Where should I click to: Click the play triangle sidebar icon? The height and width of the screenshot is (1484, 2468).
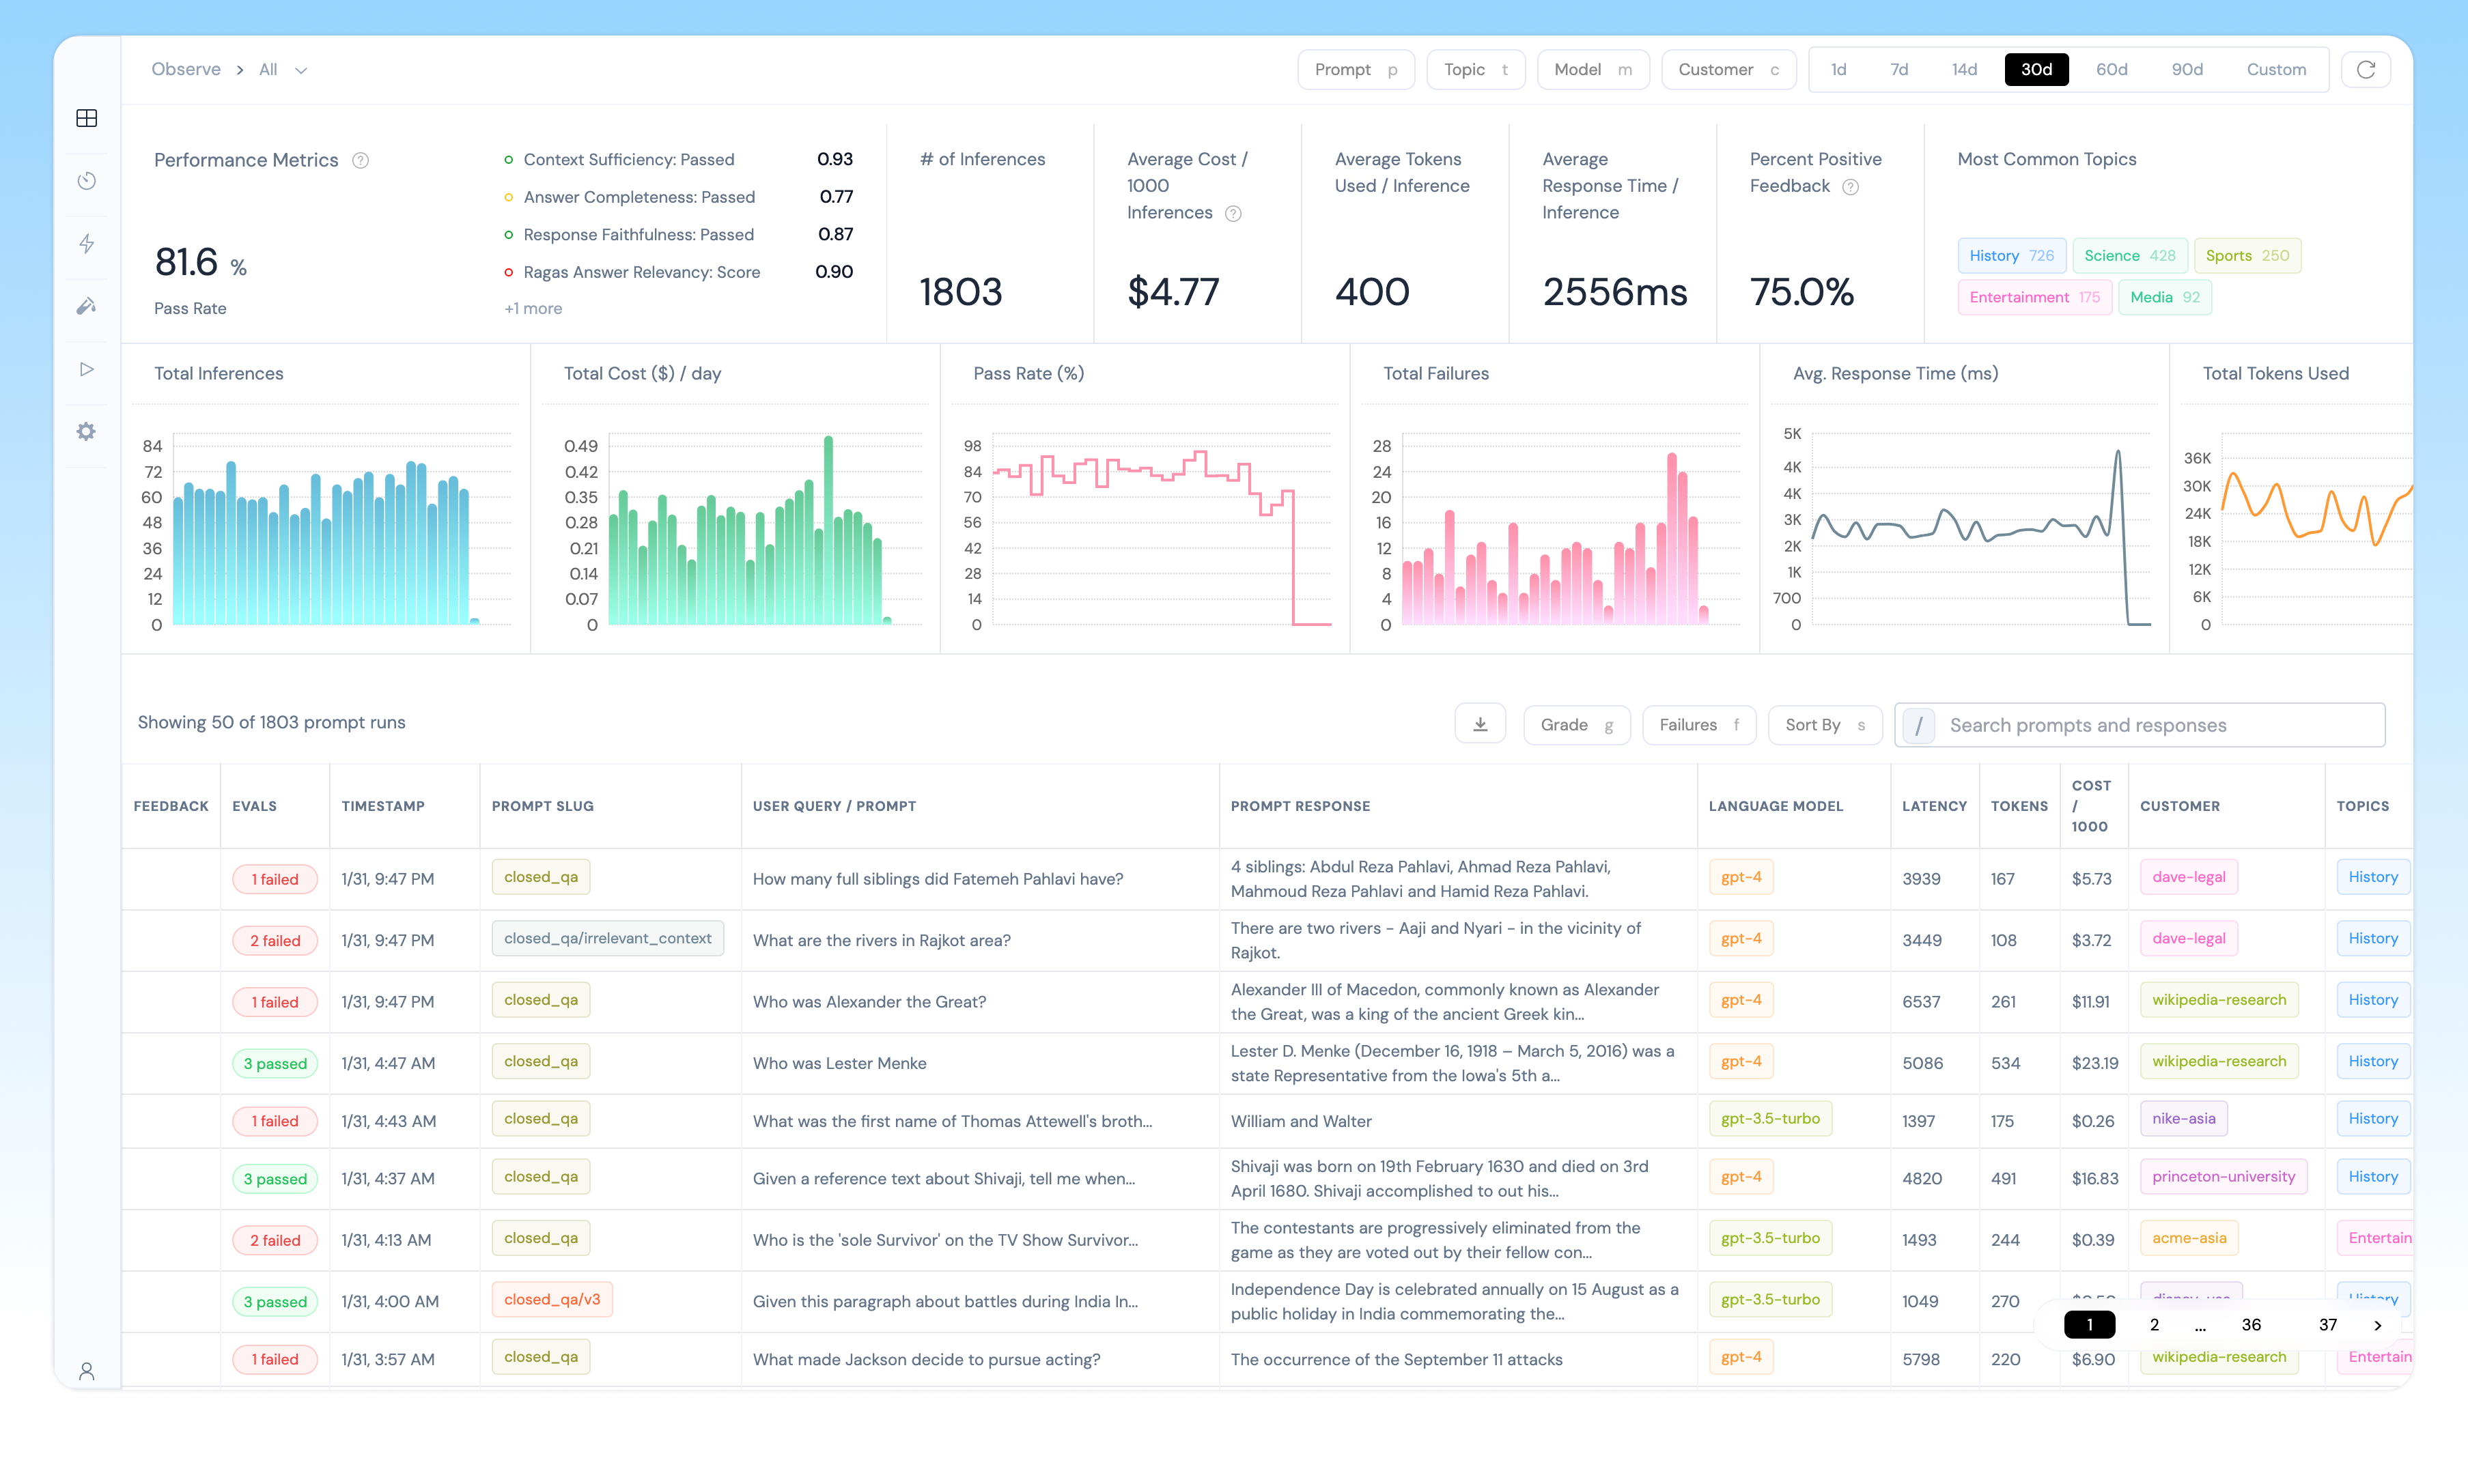[87, 369]
